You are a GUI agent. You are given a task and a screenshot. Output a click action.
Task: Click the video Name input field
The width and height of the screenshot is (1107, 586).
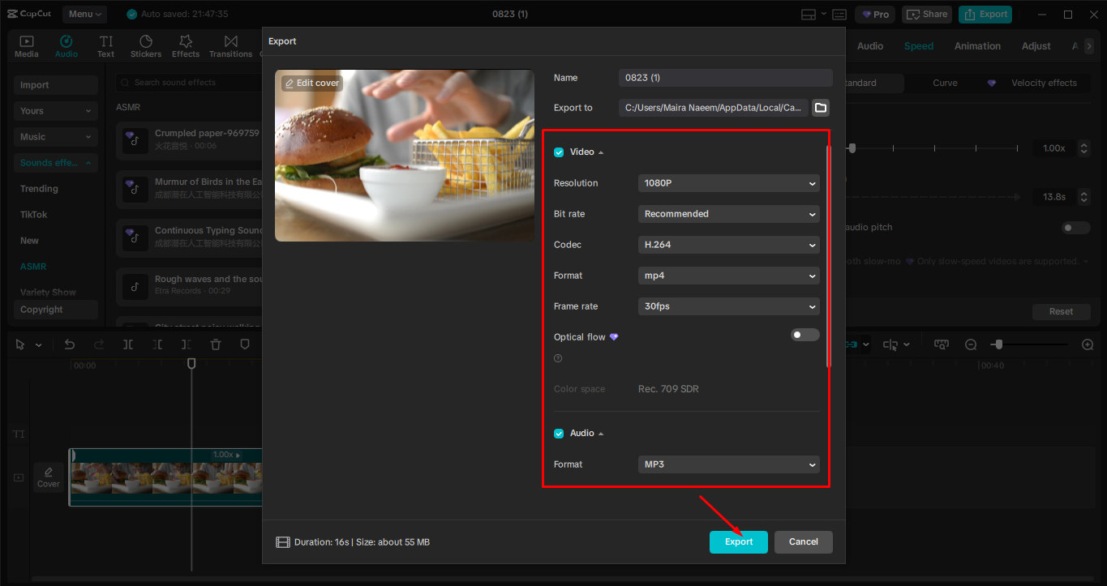pyautogui.click(x=724, y=78)
